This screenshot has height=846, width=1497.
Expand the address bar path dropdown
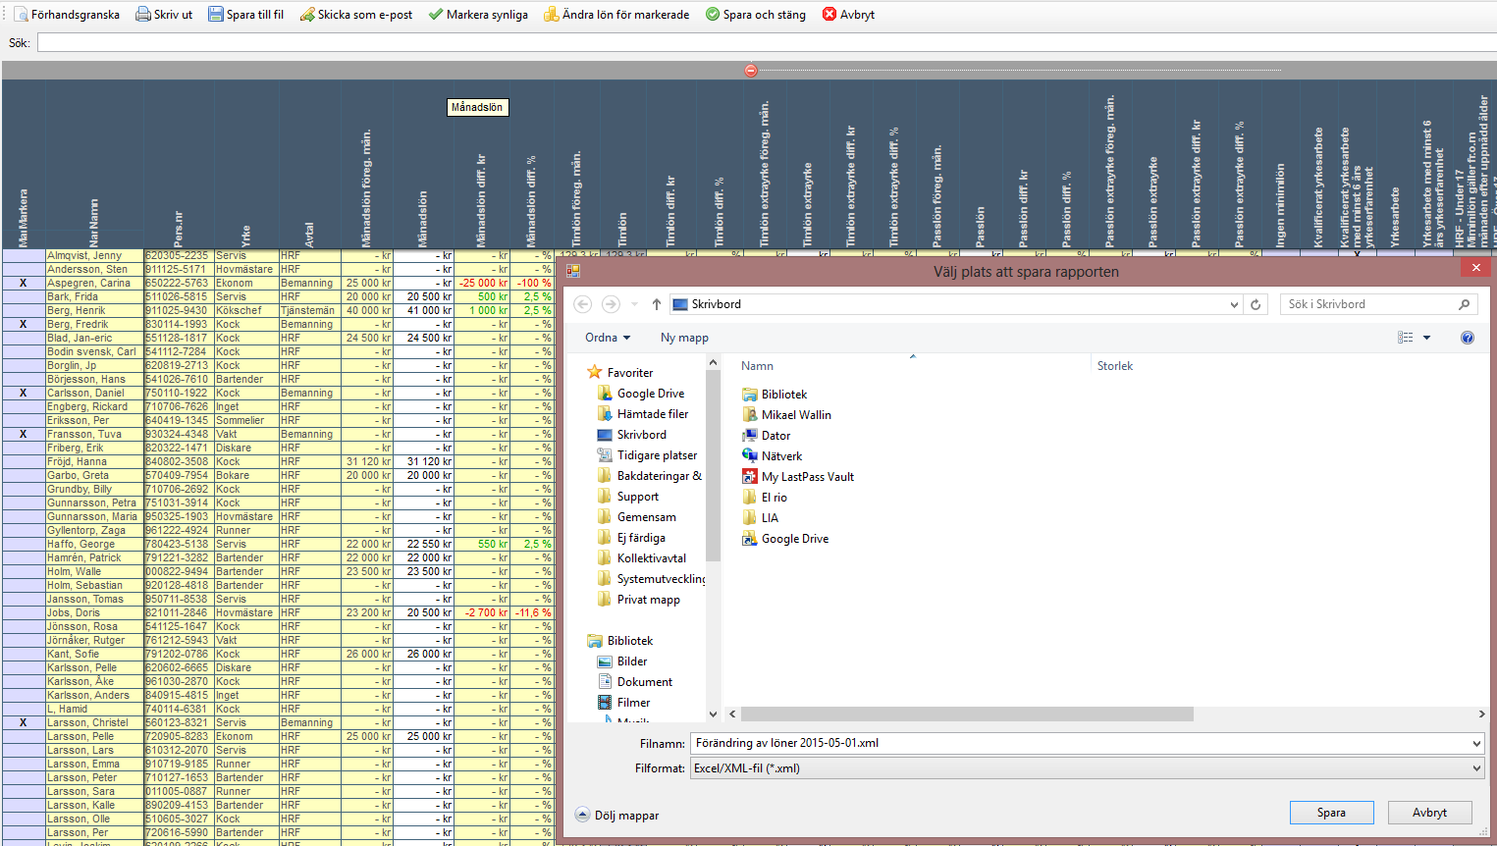pyautogui.click(x=1235, y=304)
